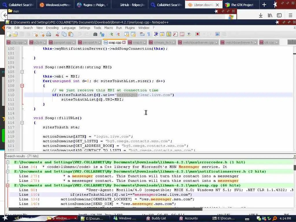Image resolution: width=296 pixels, height=222 pixels.
Task: Close the Search results panel
Action: pyautogui.click(x=295, y=156)
